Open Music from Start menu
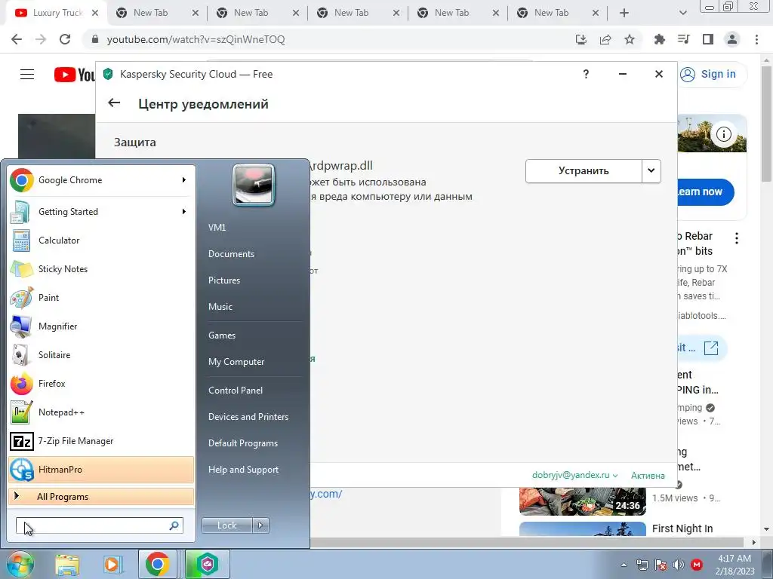The width and height of the screenshot is (773, 579). [220, 307]
